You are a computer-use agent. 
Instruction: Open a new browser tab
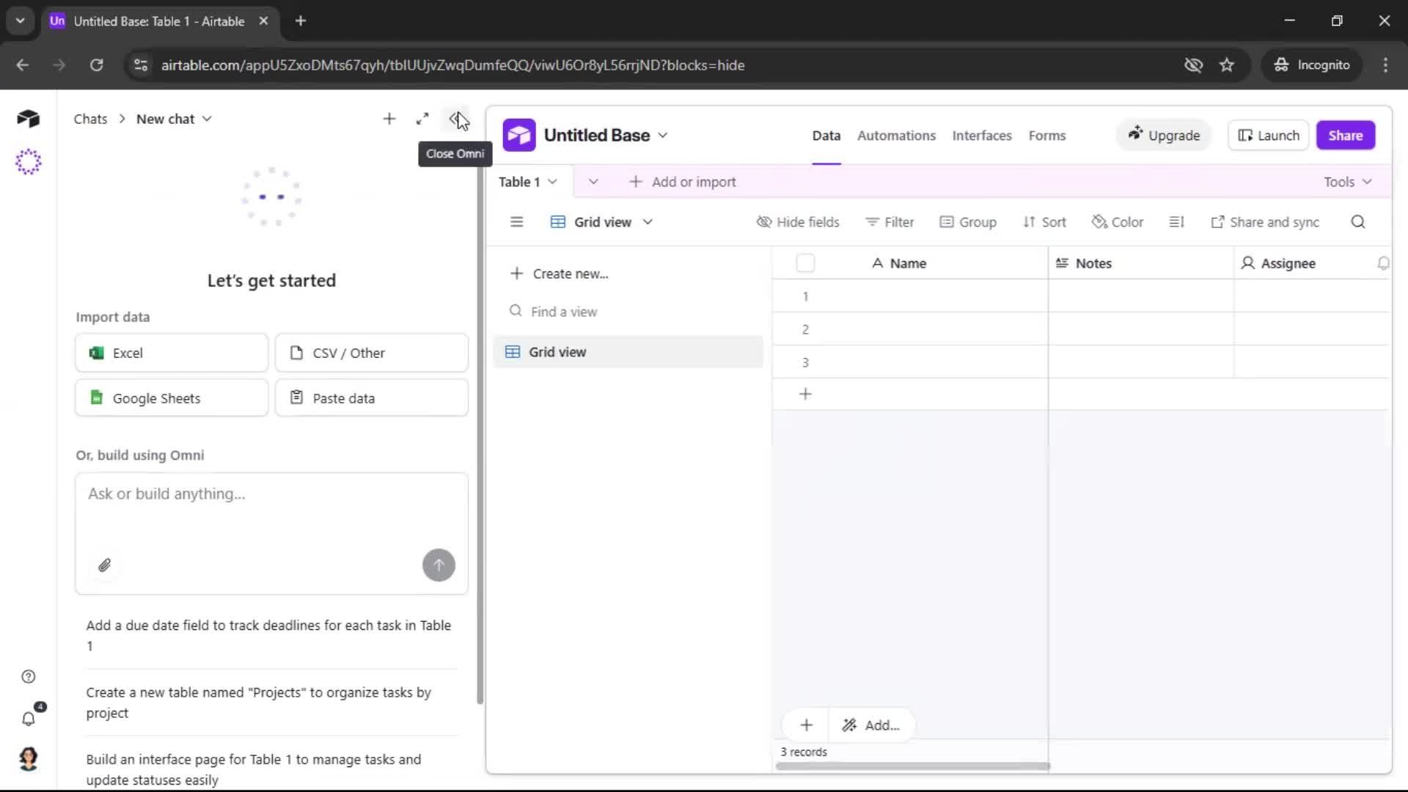pyautogui.click(x=301, y=21)
